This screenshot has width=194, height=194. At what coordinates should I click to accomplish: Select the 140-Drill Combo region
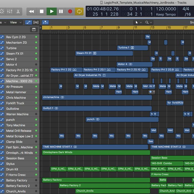(167, 164)
